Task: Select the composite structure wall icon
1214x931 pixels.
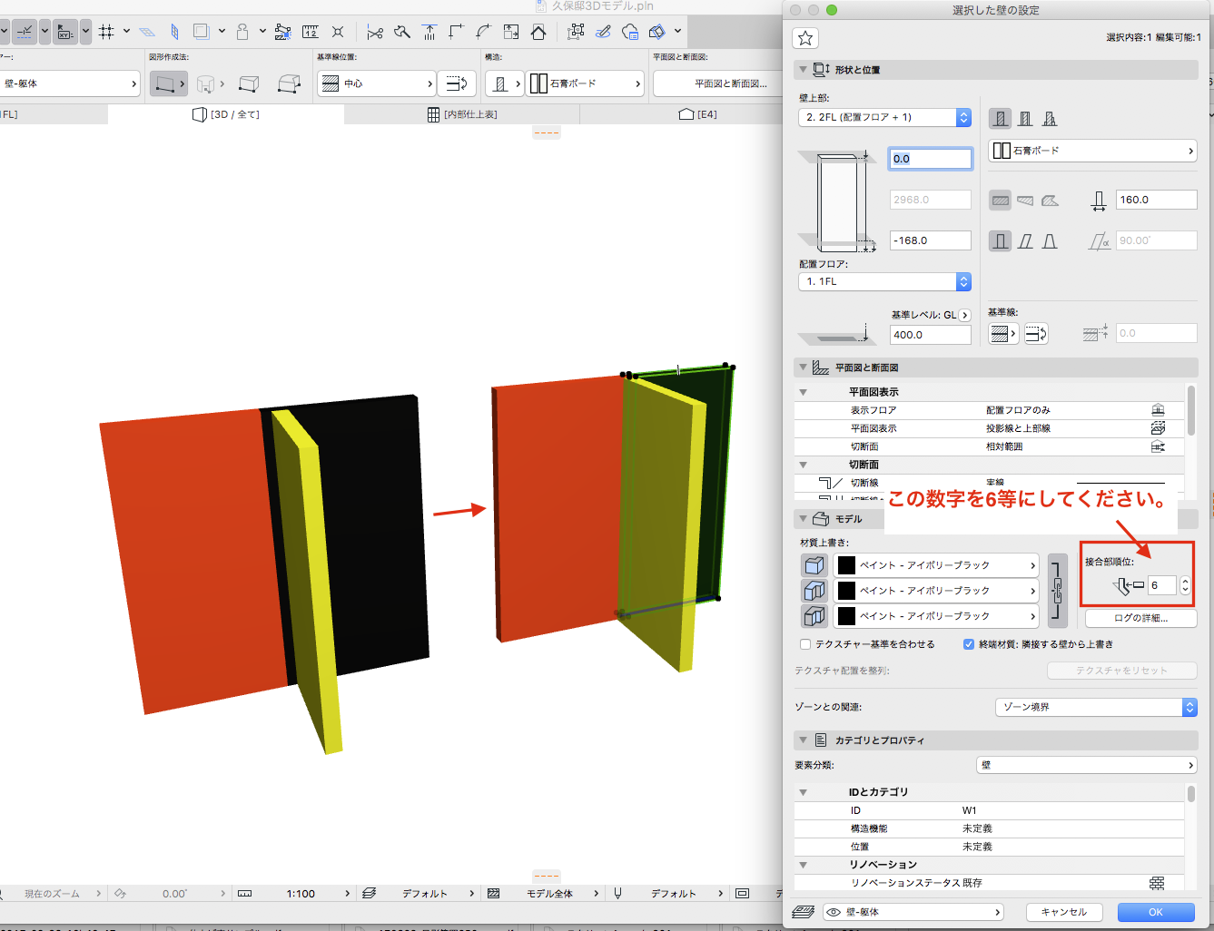Action: click(1025, 119)
